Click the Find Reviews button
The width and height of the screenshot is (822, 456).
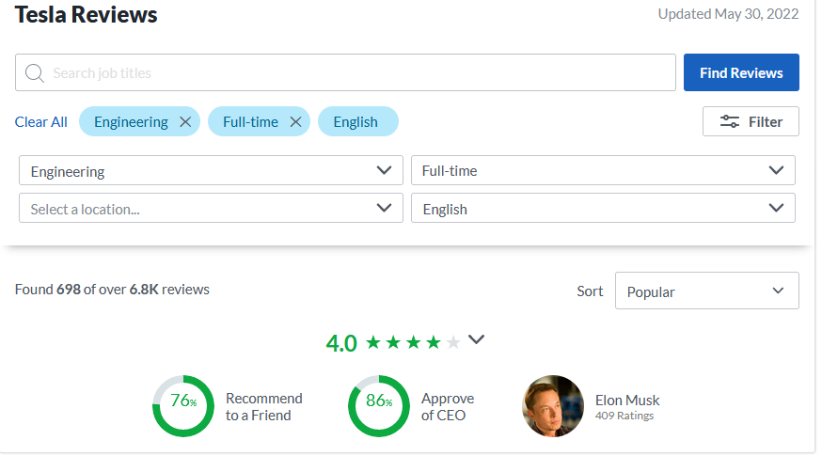(741, 72)
